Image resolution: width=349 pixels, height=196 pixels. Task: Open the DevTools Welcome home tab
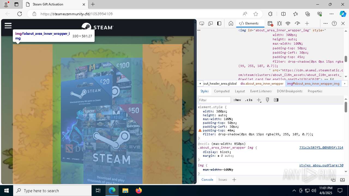coord(231,23)
